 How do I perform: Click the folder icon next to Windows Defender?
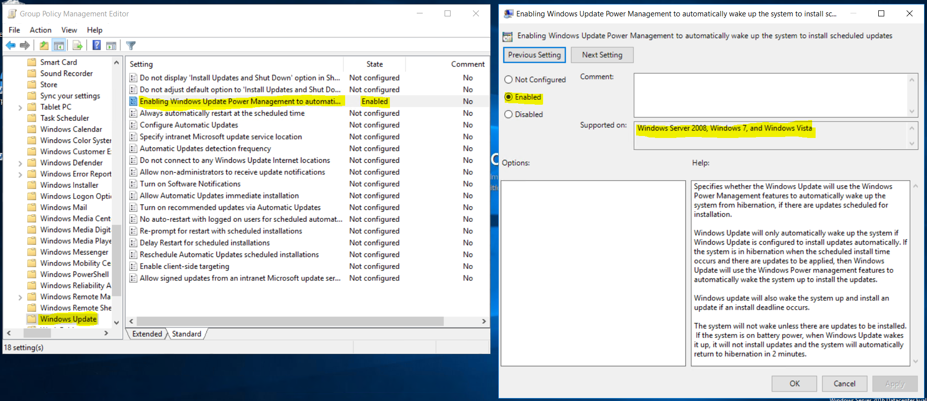point(32,163)
